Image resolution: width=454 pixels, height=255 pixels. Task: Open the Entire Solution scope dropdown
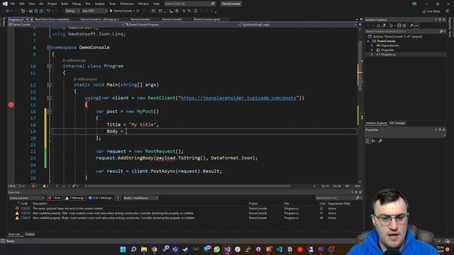coord(26,198)
